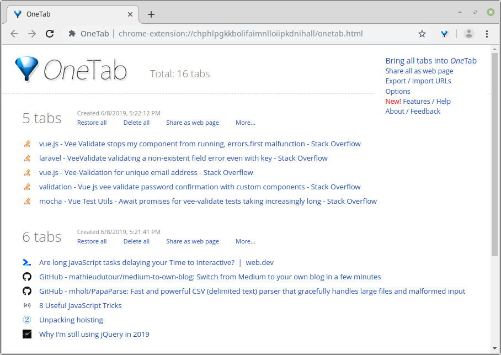Open a new browser tab
Screen dimensions: 501x355
[151, 14]
